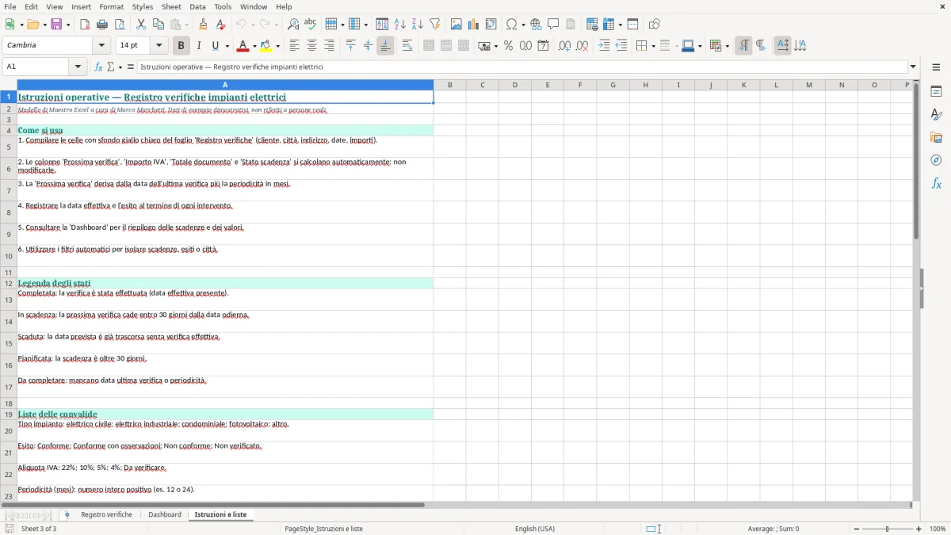The height and width of the screenshot is (535, 951).
Task: Select column header G
Action: tap(613, 85)
